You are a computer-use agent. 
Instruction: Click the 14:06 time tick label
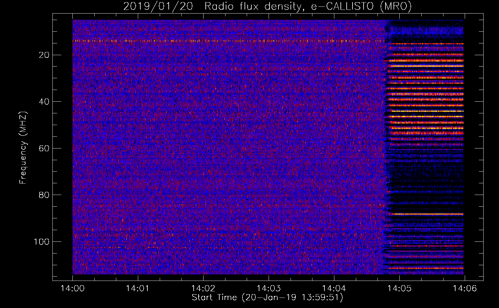(465, 288)
